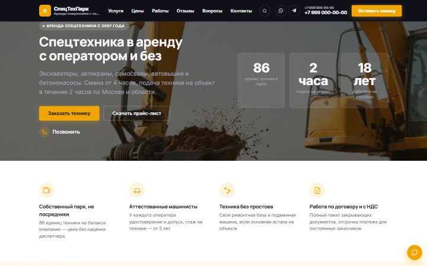Click the СпецТехПарк brand name

coord(71,9)
